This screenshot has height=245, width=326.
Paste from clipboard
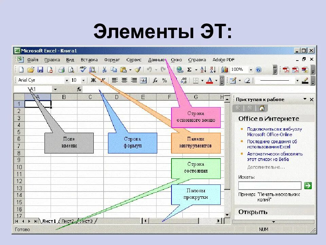click(x=123, y=69)
